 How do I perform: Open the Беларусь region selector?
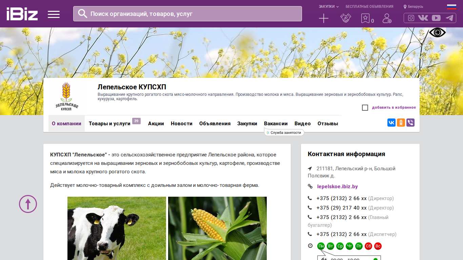tap(413, 6)
